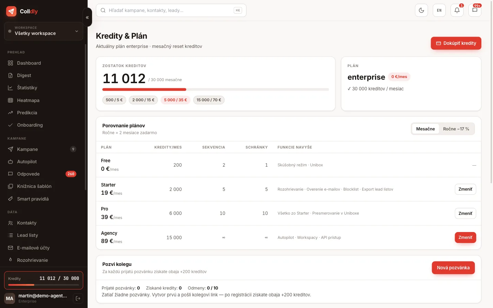Open Digest in sidebar
Viewport: 493px width, 308px height.
tap(43, 75)
